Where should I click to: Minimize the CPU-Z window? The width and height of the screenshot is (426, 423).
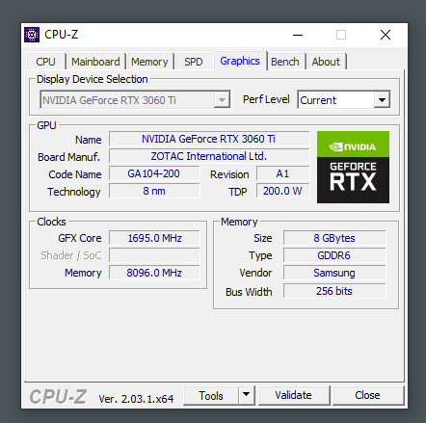coord(298,35)
